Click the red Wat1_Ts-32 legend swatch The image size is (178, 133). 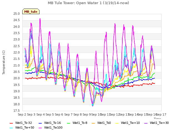pyautogui.click(x=11, y=123)
